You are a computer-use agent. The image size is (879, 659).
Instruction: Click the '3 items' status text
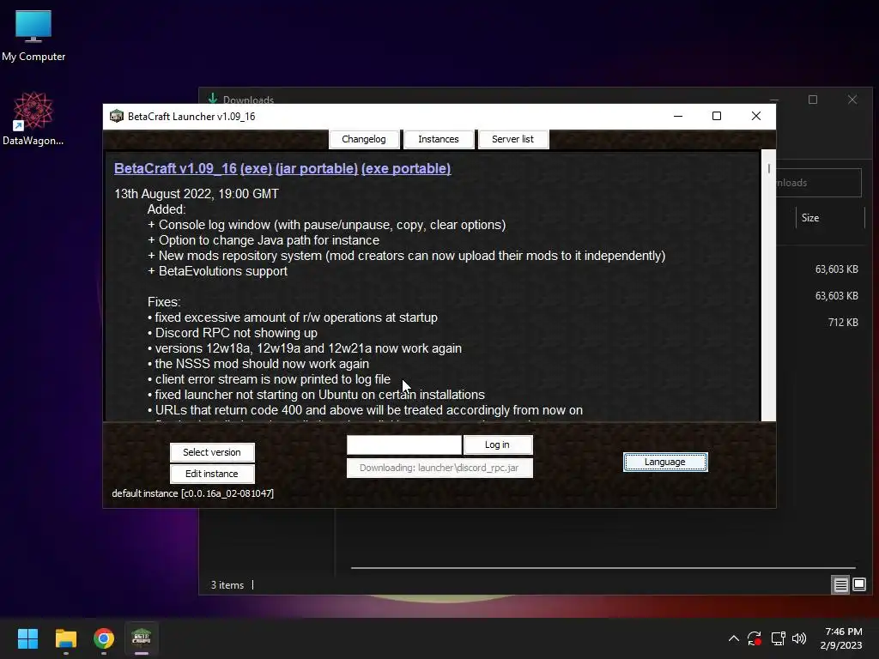[227, 585]
